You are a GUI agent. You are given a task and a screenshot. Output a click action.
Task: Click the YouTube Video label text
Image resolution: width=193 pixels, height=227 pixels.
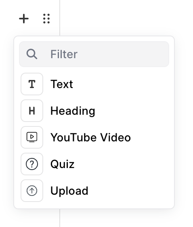[x=90, y=137]
